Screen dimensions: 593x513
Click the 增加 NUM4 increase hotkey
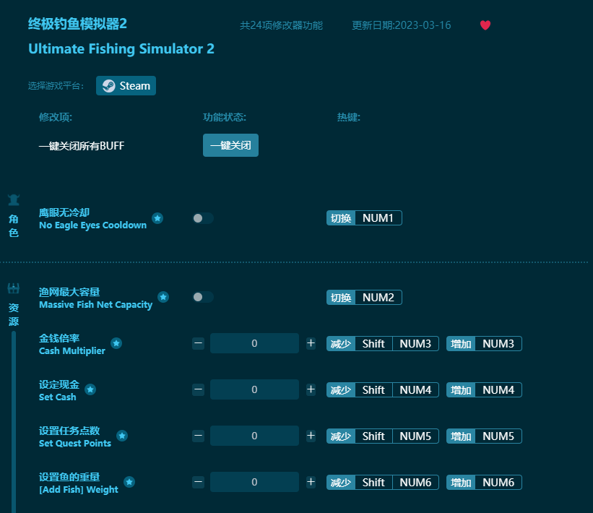484,389
